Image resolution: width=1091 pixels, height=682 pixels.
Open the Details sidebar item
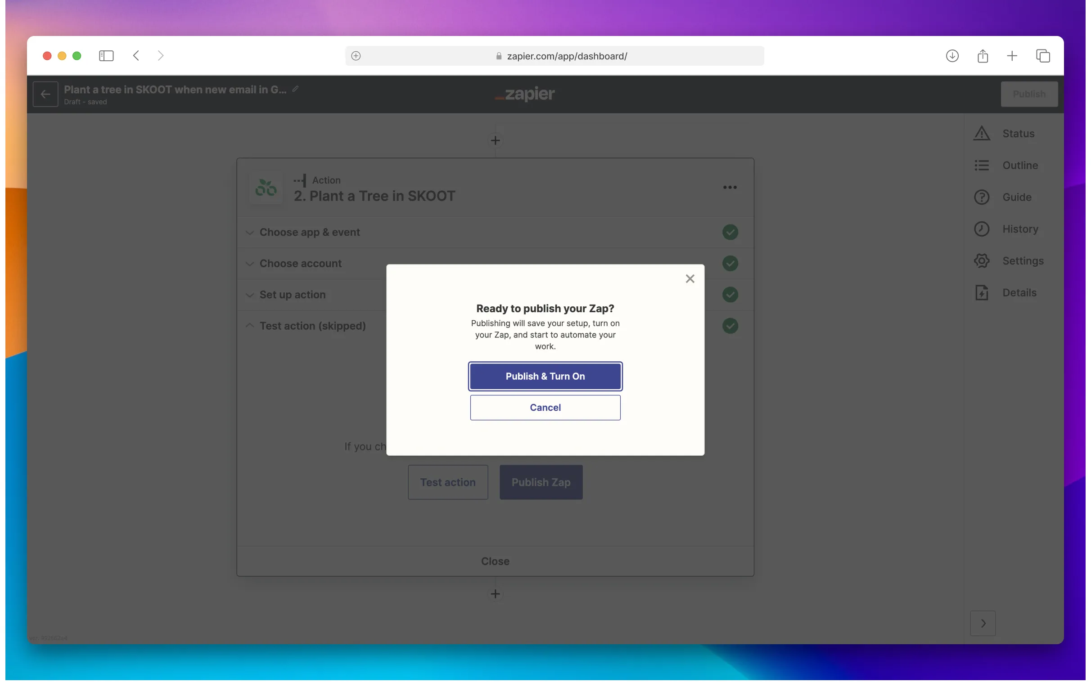(x=1019, y=292)
